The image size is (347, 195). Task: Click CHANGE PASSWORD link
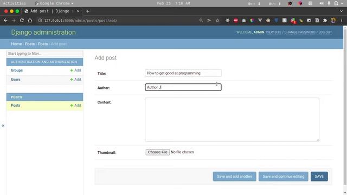300,32
